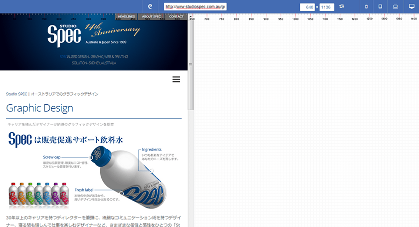Switch to smartphone viewport preset

(367, 6)
